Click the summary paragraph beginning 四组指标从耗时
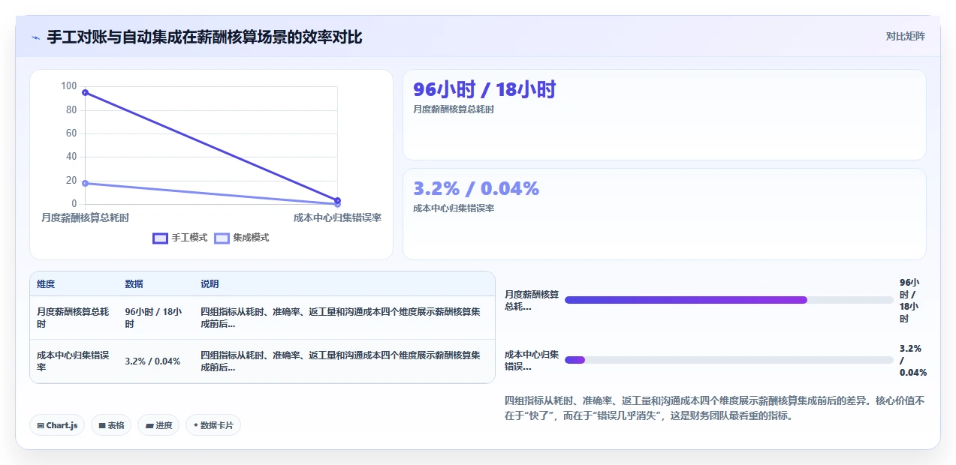 point(715,408)
